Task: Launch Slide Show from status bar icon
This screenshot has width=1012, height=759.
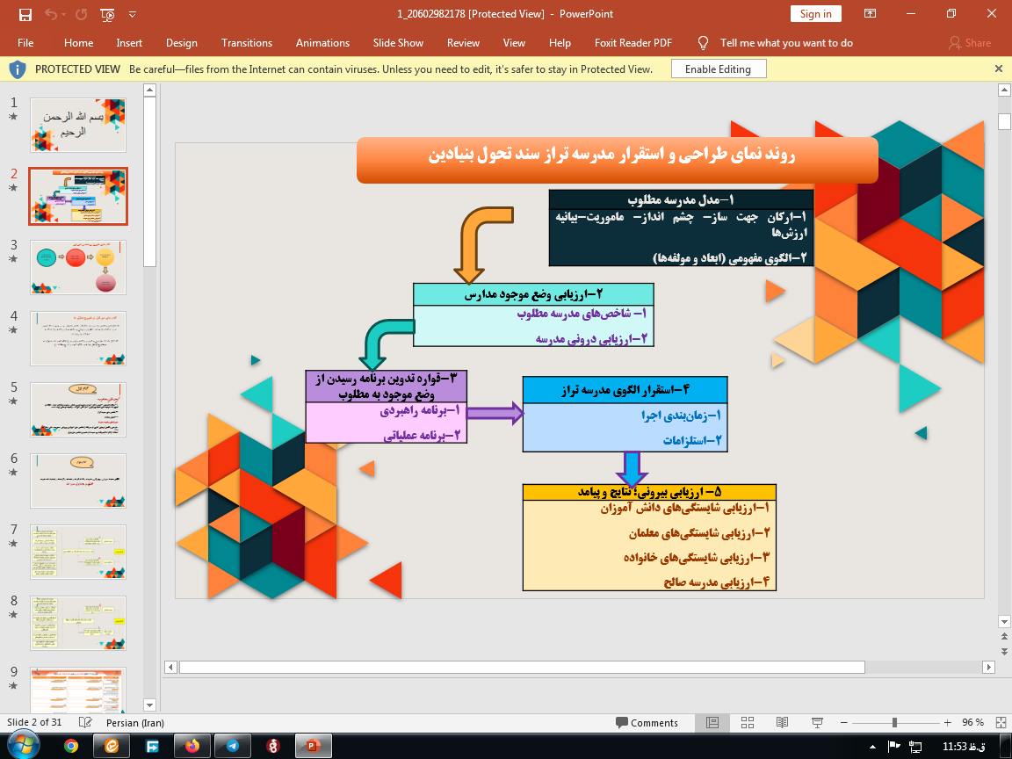Action: point(816,722)
